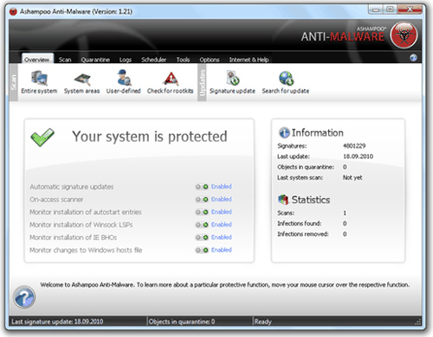433x337 pixels.
Task: Toggle Windows hosts file monitoring switch
Action: coord(202,250)
